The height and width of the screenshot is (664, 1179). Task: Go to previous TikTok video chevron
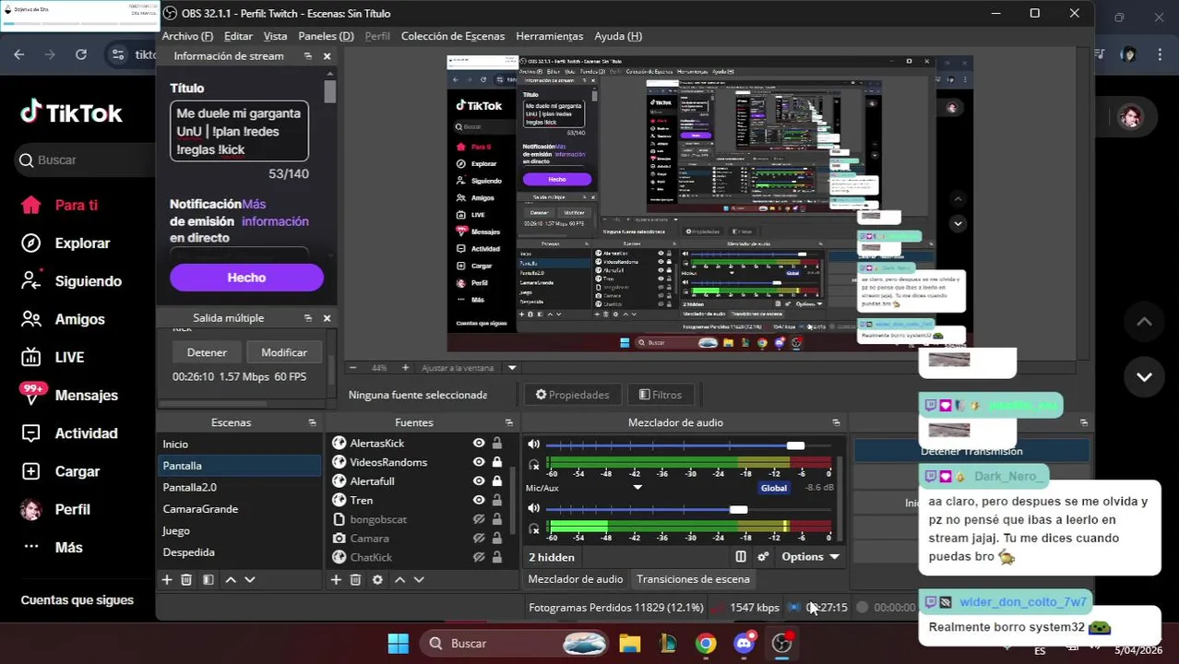[x=1144, y=322]
